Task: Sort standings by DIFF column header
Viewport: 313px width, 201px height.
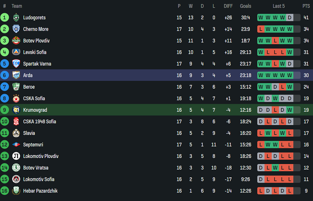Action: [x=228, y=6]
